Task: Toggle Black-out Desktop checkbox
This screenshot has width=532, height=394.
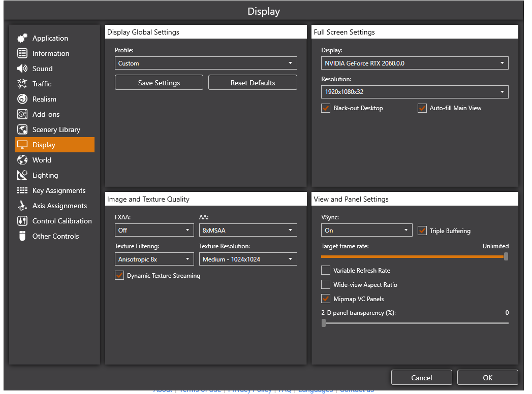Action: (x=326, y=108)
